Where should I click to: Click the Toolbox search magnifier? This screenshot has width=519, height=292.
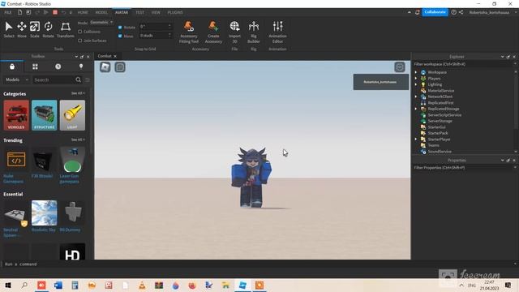point(78,79)
